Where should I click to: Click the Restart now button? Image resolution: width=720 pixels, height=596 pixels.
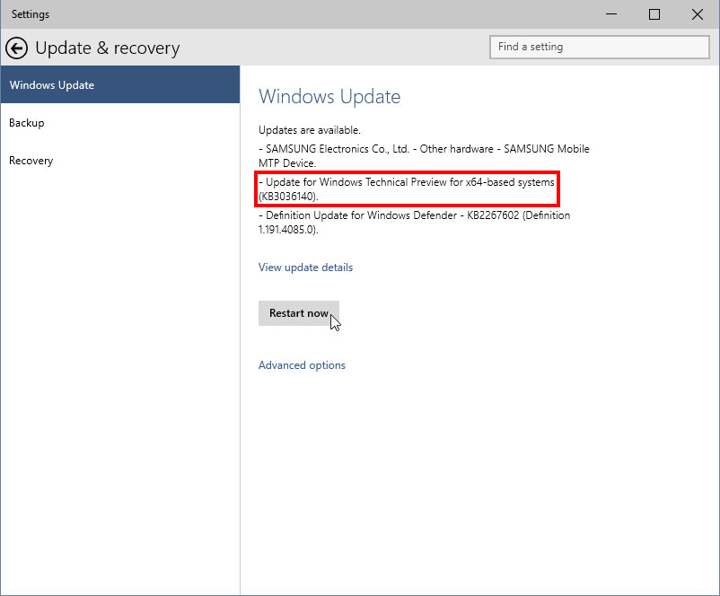[x=298, y=312]
